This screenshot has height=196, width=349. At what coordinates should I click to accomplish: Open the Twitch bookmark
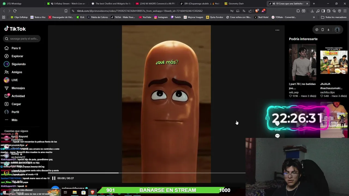click(x=176, y=17)
